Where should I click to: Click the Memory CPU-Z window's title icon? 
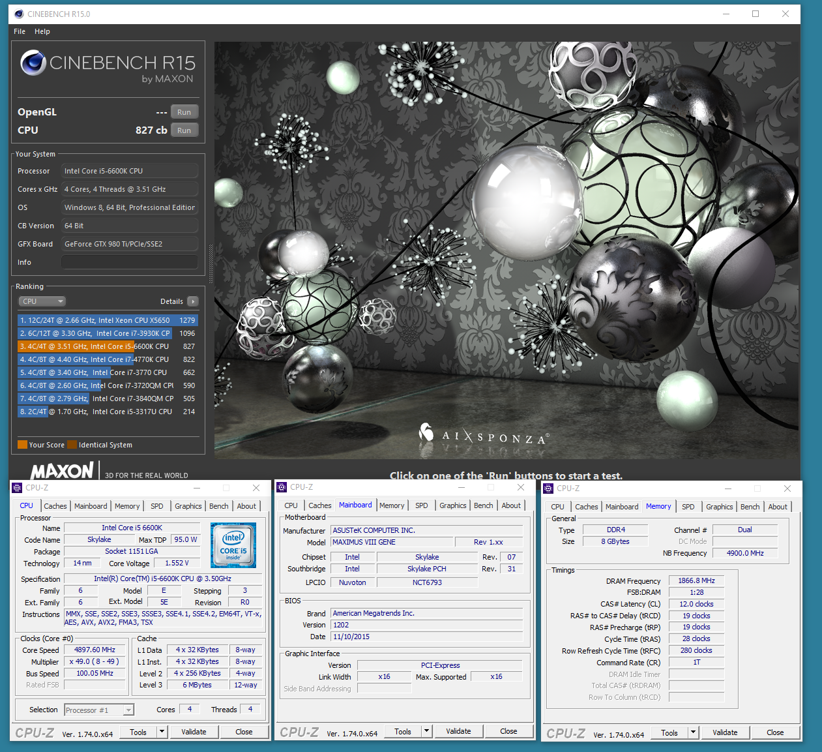point(548,488)
